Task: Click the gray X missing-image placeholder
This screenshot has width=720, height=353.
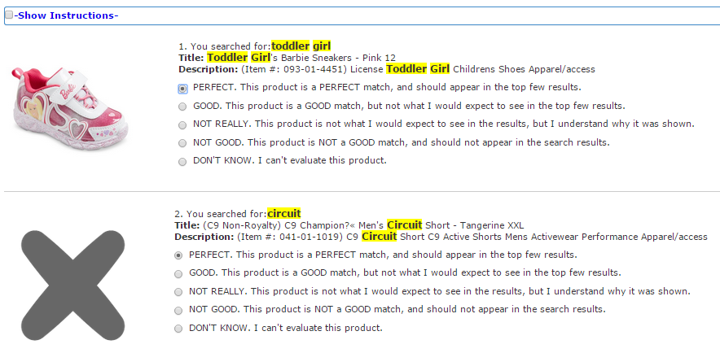Action: (x=73, y=285)
